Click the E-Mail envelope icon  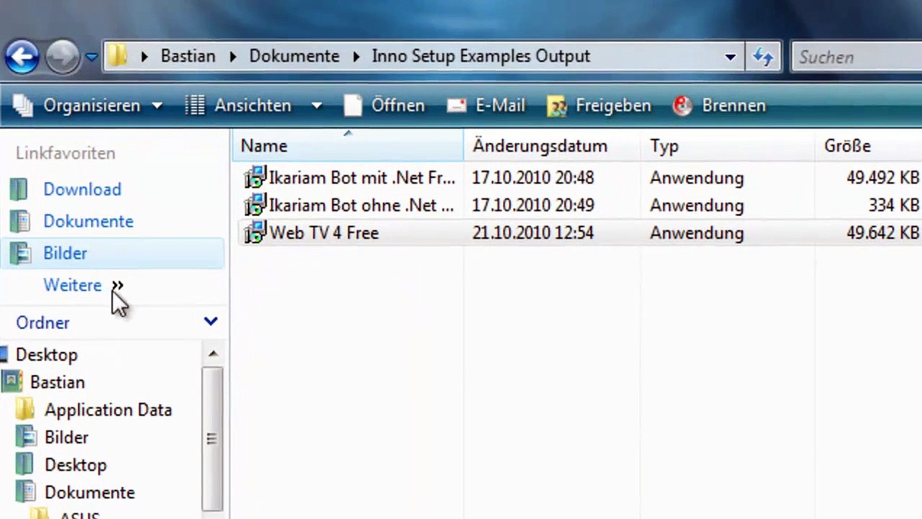[456, 106]
